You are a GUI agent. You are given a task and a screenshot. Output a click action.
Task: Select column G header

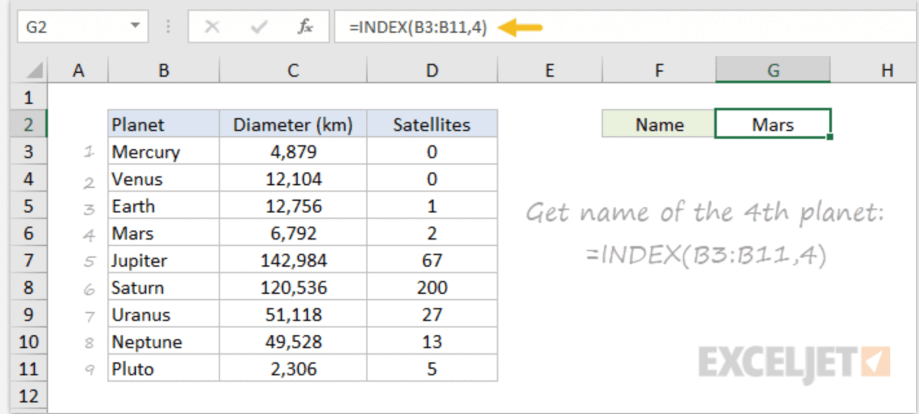[773, 71]
